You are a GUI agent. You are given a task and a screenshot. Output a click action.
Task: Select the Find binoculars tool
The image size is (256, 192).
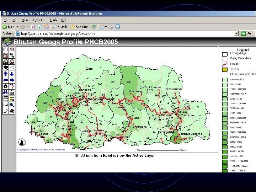[x=6, y=92]
